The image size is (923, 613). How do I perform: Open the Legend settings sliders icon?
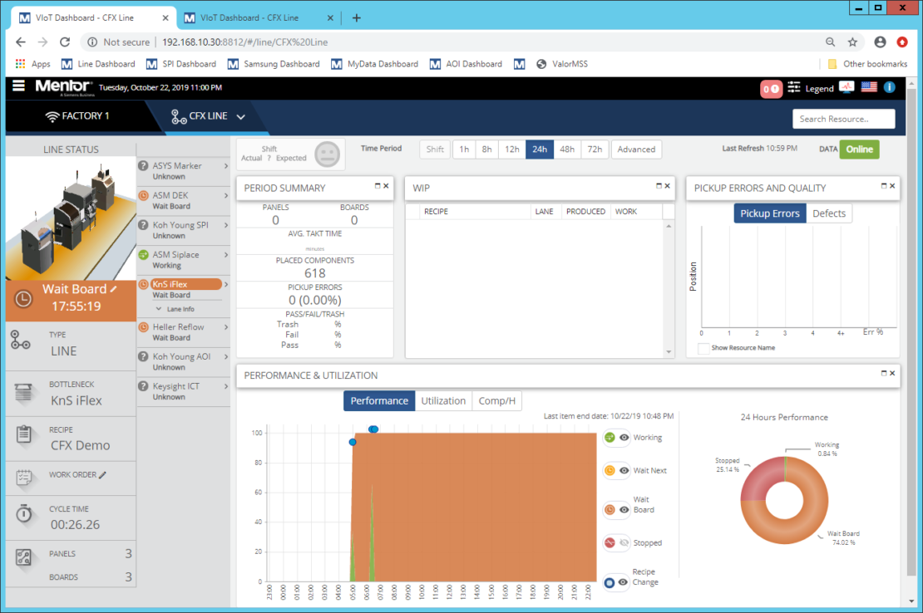tap(792, 86)
